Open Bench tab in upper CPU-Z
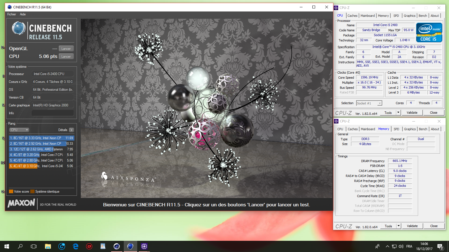 (423, 16)
